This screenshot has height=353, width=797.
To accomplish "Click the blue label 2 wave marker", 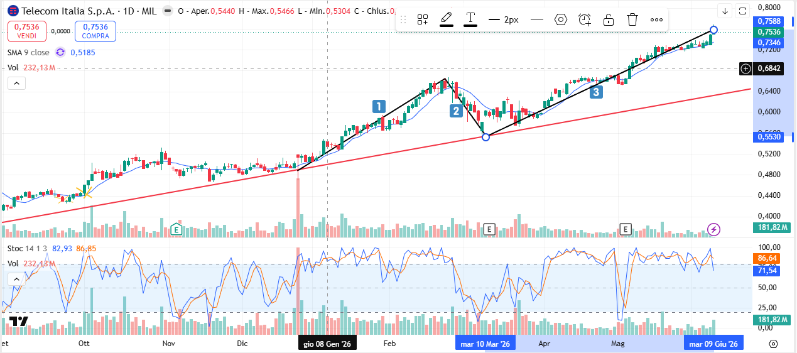I will tap(456, 111).
